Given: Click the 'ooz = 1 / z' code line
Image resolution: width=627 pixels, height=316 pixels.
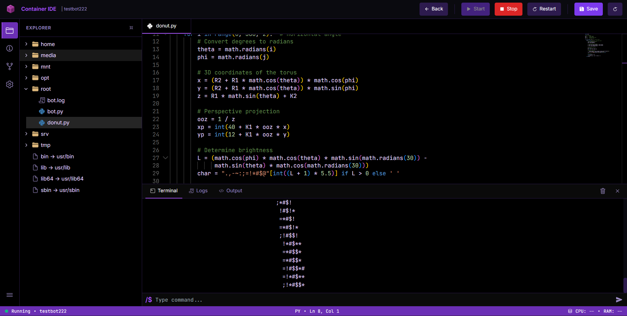Looking at the screenshot, I should 216,119.
